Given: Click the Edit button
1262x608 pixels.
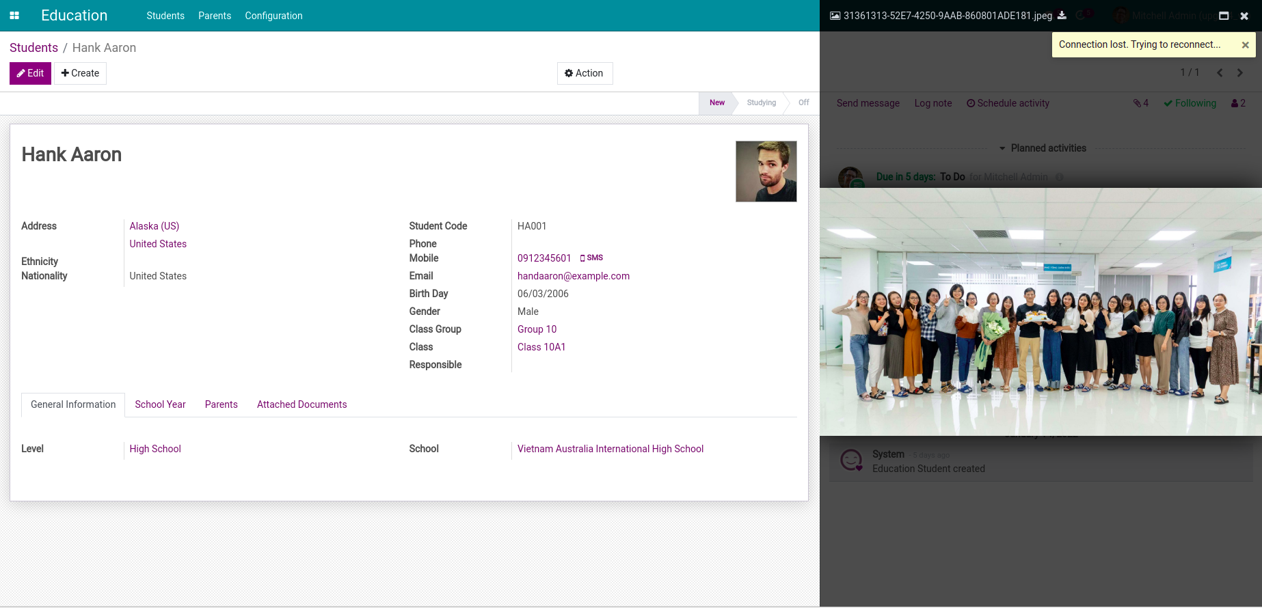Looking at the screenshot, I should (30, 73).
